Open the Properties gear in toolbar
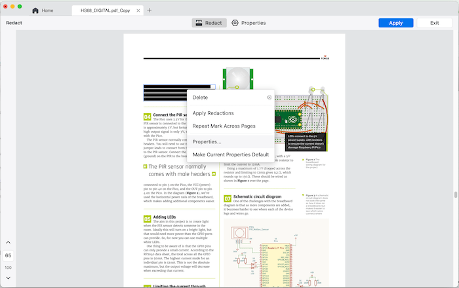The width and height of the screenshot is (459, 288). [249, 23]
